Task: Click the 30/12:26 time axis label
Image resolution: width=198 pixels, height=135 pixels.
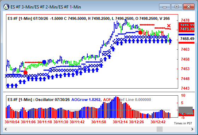Action: point(136,122)
